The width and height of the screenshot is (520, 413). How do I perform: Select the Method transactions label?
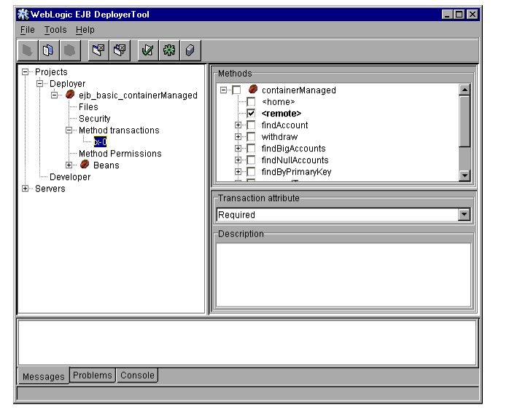click(119, 130)
